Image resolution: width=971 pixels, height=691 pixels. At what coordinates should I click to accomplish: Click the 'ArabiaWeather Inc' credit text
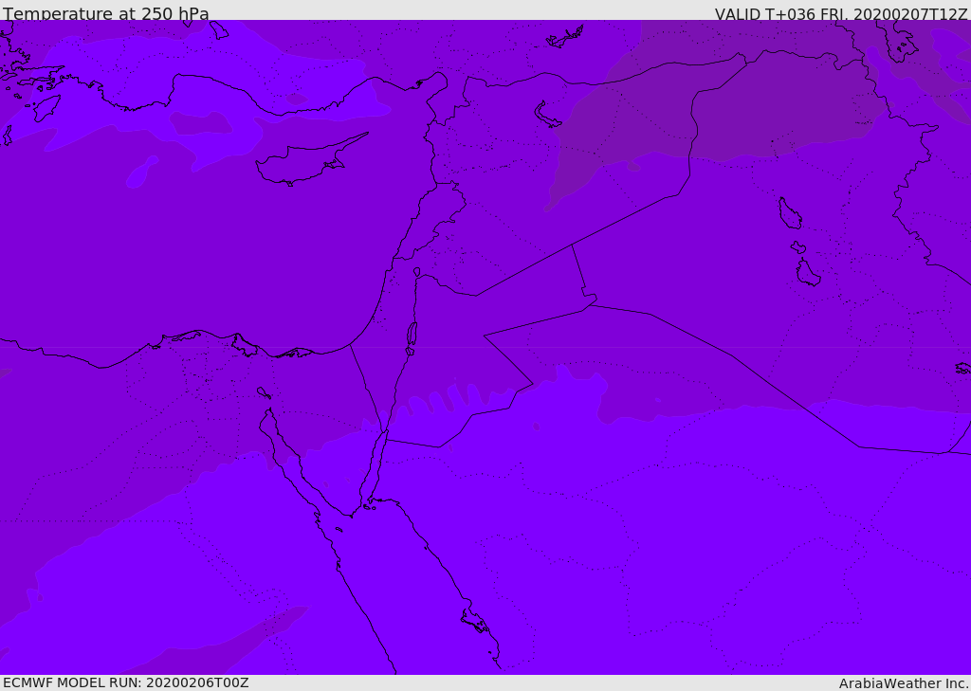pos(904,683)
